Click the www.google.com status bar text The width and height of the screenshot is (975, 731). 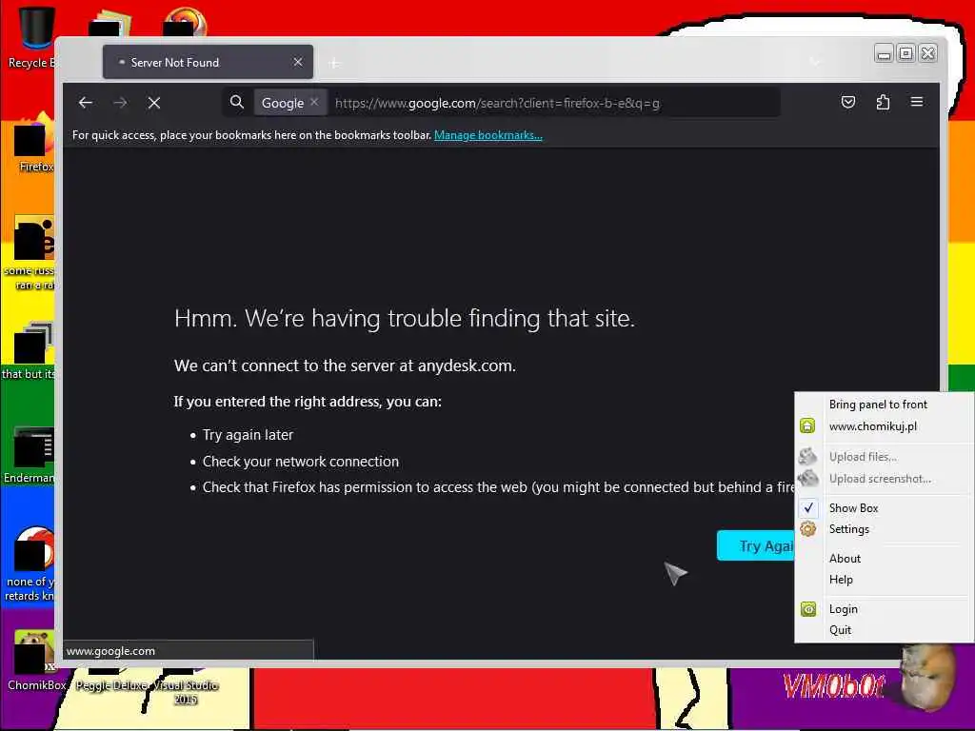tap(110, 651)
